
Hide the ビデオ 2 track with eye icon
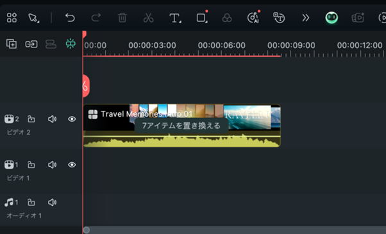tap(72, 119)
